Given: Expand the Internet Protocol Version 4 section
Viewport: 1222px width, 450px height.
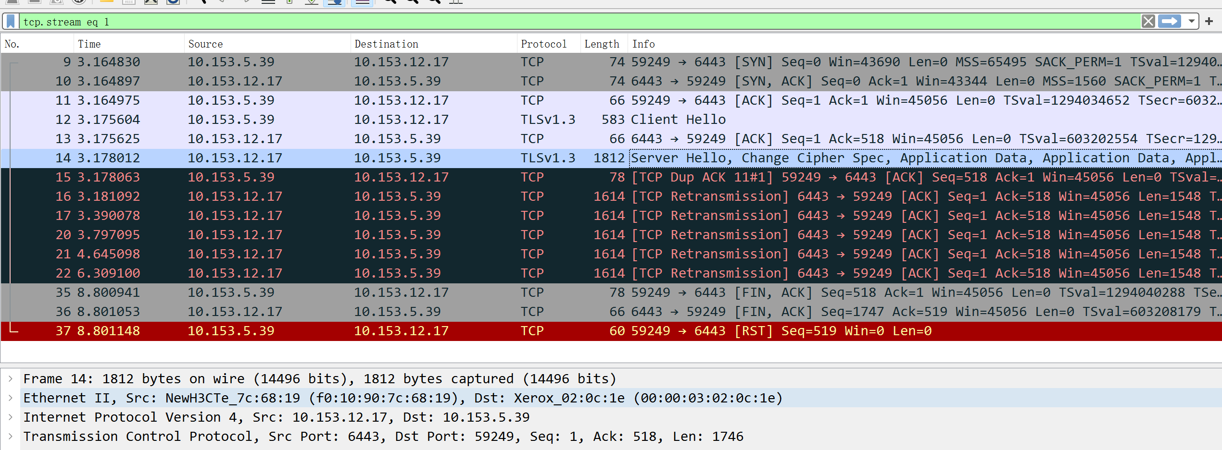Looking at the screenshot, I should point(11,417).
